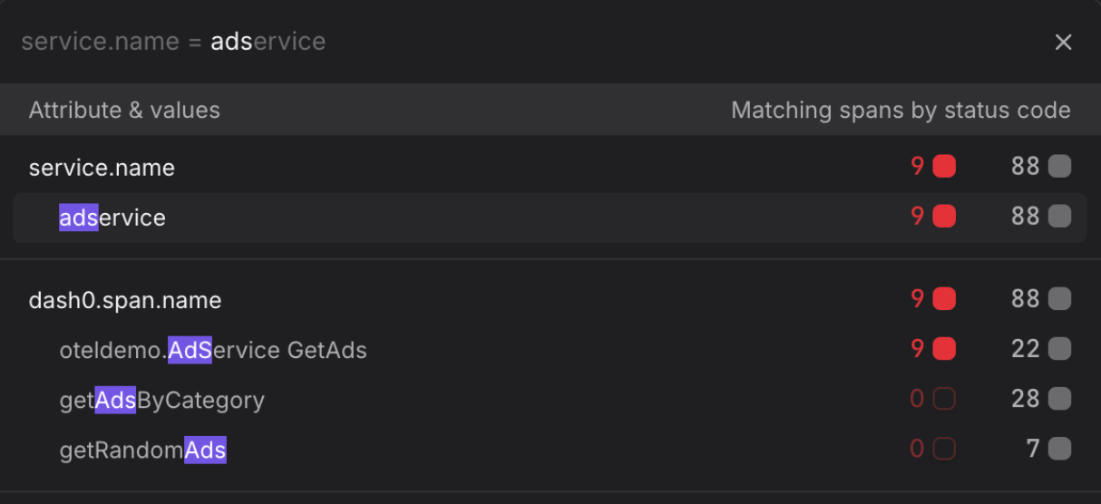Click red error swatch on dash0.span.name row
The width and height of the screenshot is (1101, 504).
(944, 299)
